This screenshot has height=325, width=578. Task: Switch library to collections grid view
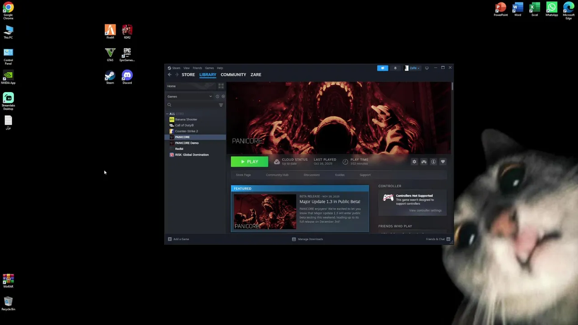coord(221,86)
